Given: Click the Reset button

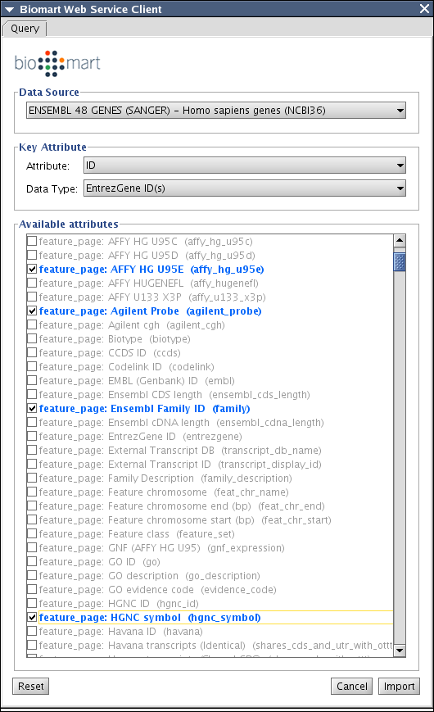Looking at the screenshot, I should point(31,686).
